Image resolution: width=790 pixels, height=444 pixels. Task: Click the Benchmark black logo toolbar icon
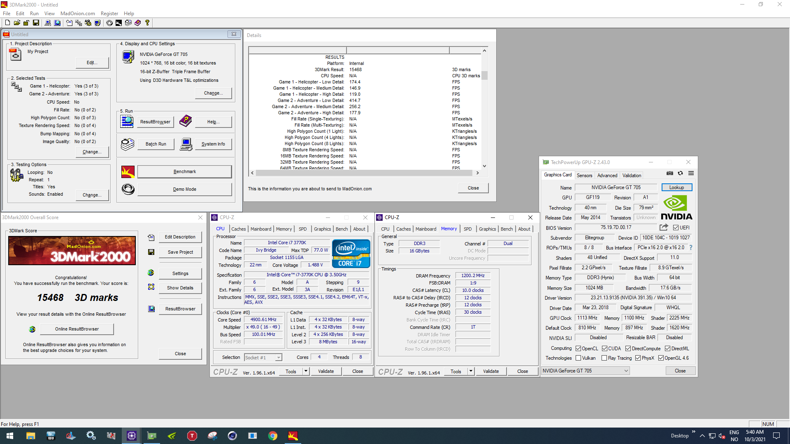[x=118, y=23]
